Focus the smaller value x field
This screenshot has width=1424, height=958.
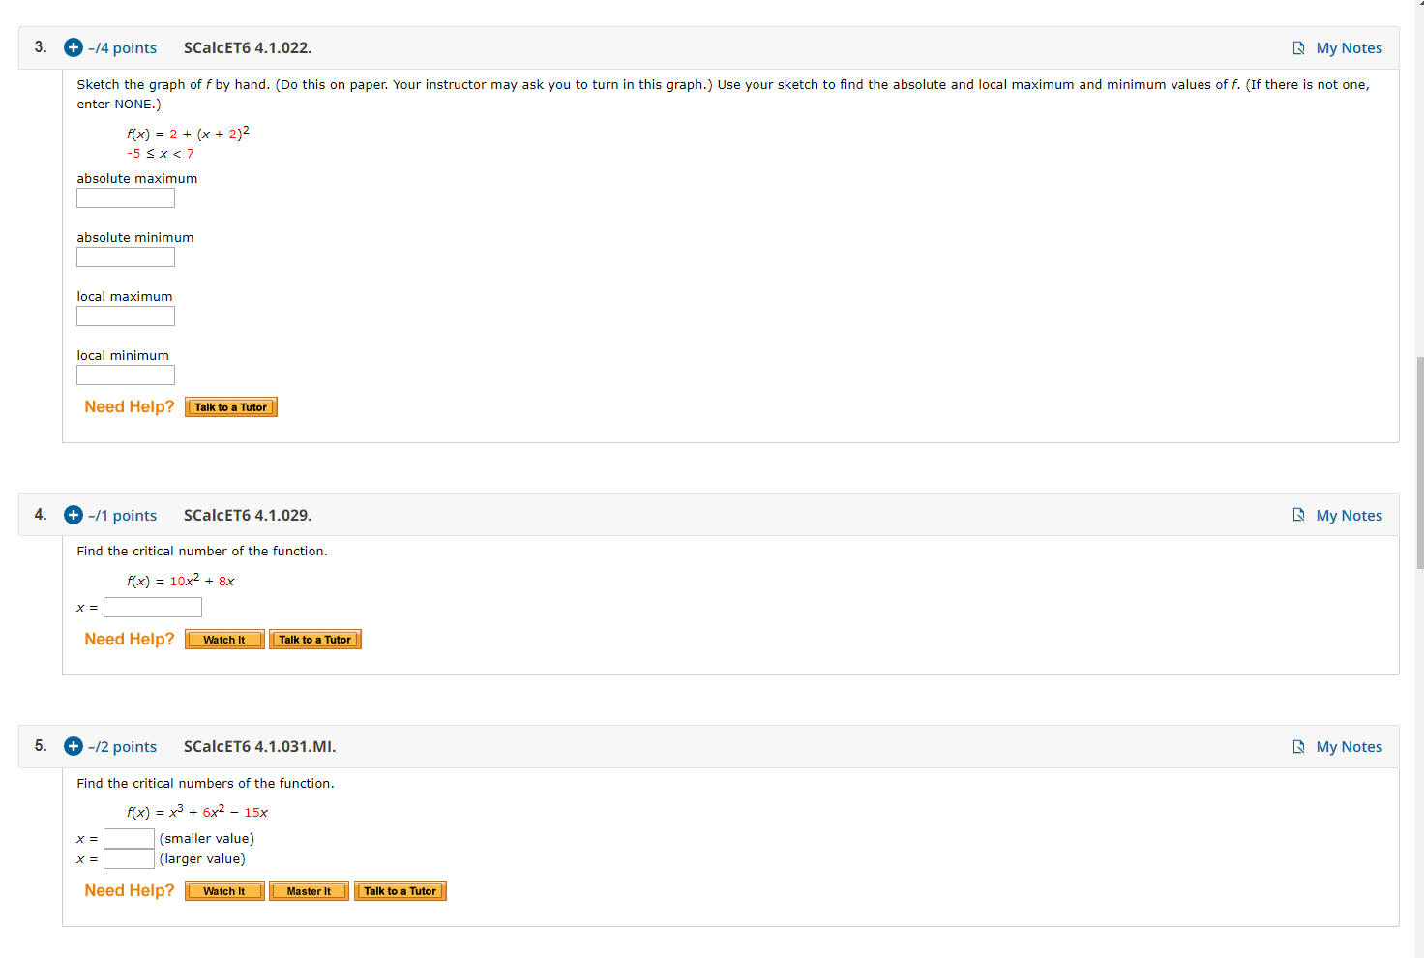pyautogui.click(x=129, y=839)
